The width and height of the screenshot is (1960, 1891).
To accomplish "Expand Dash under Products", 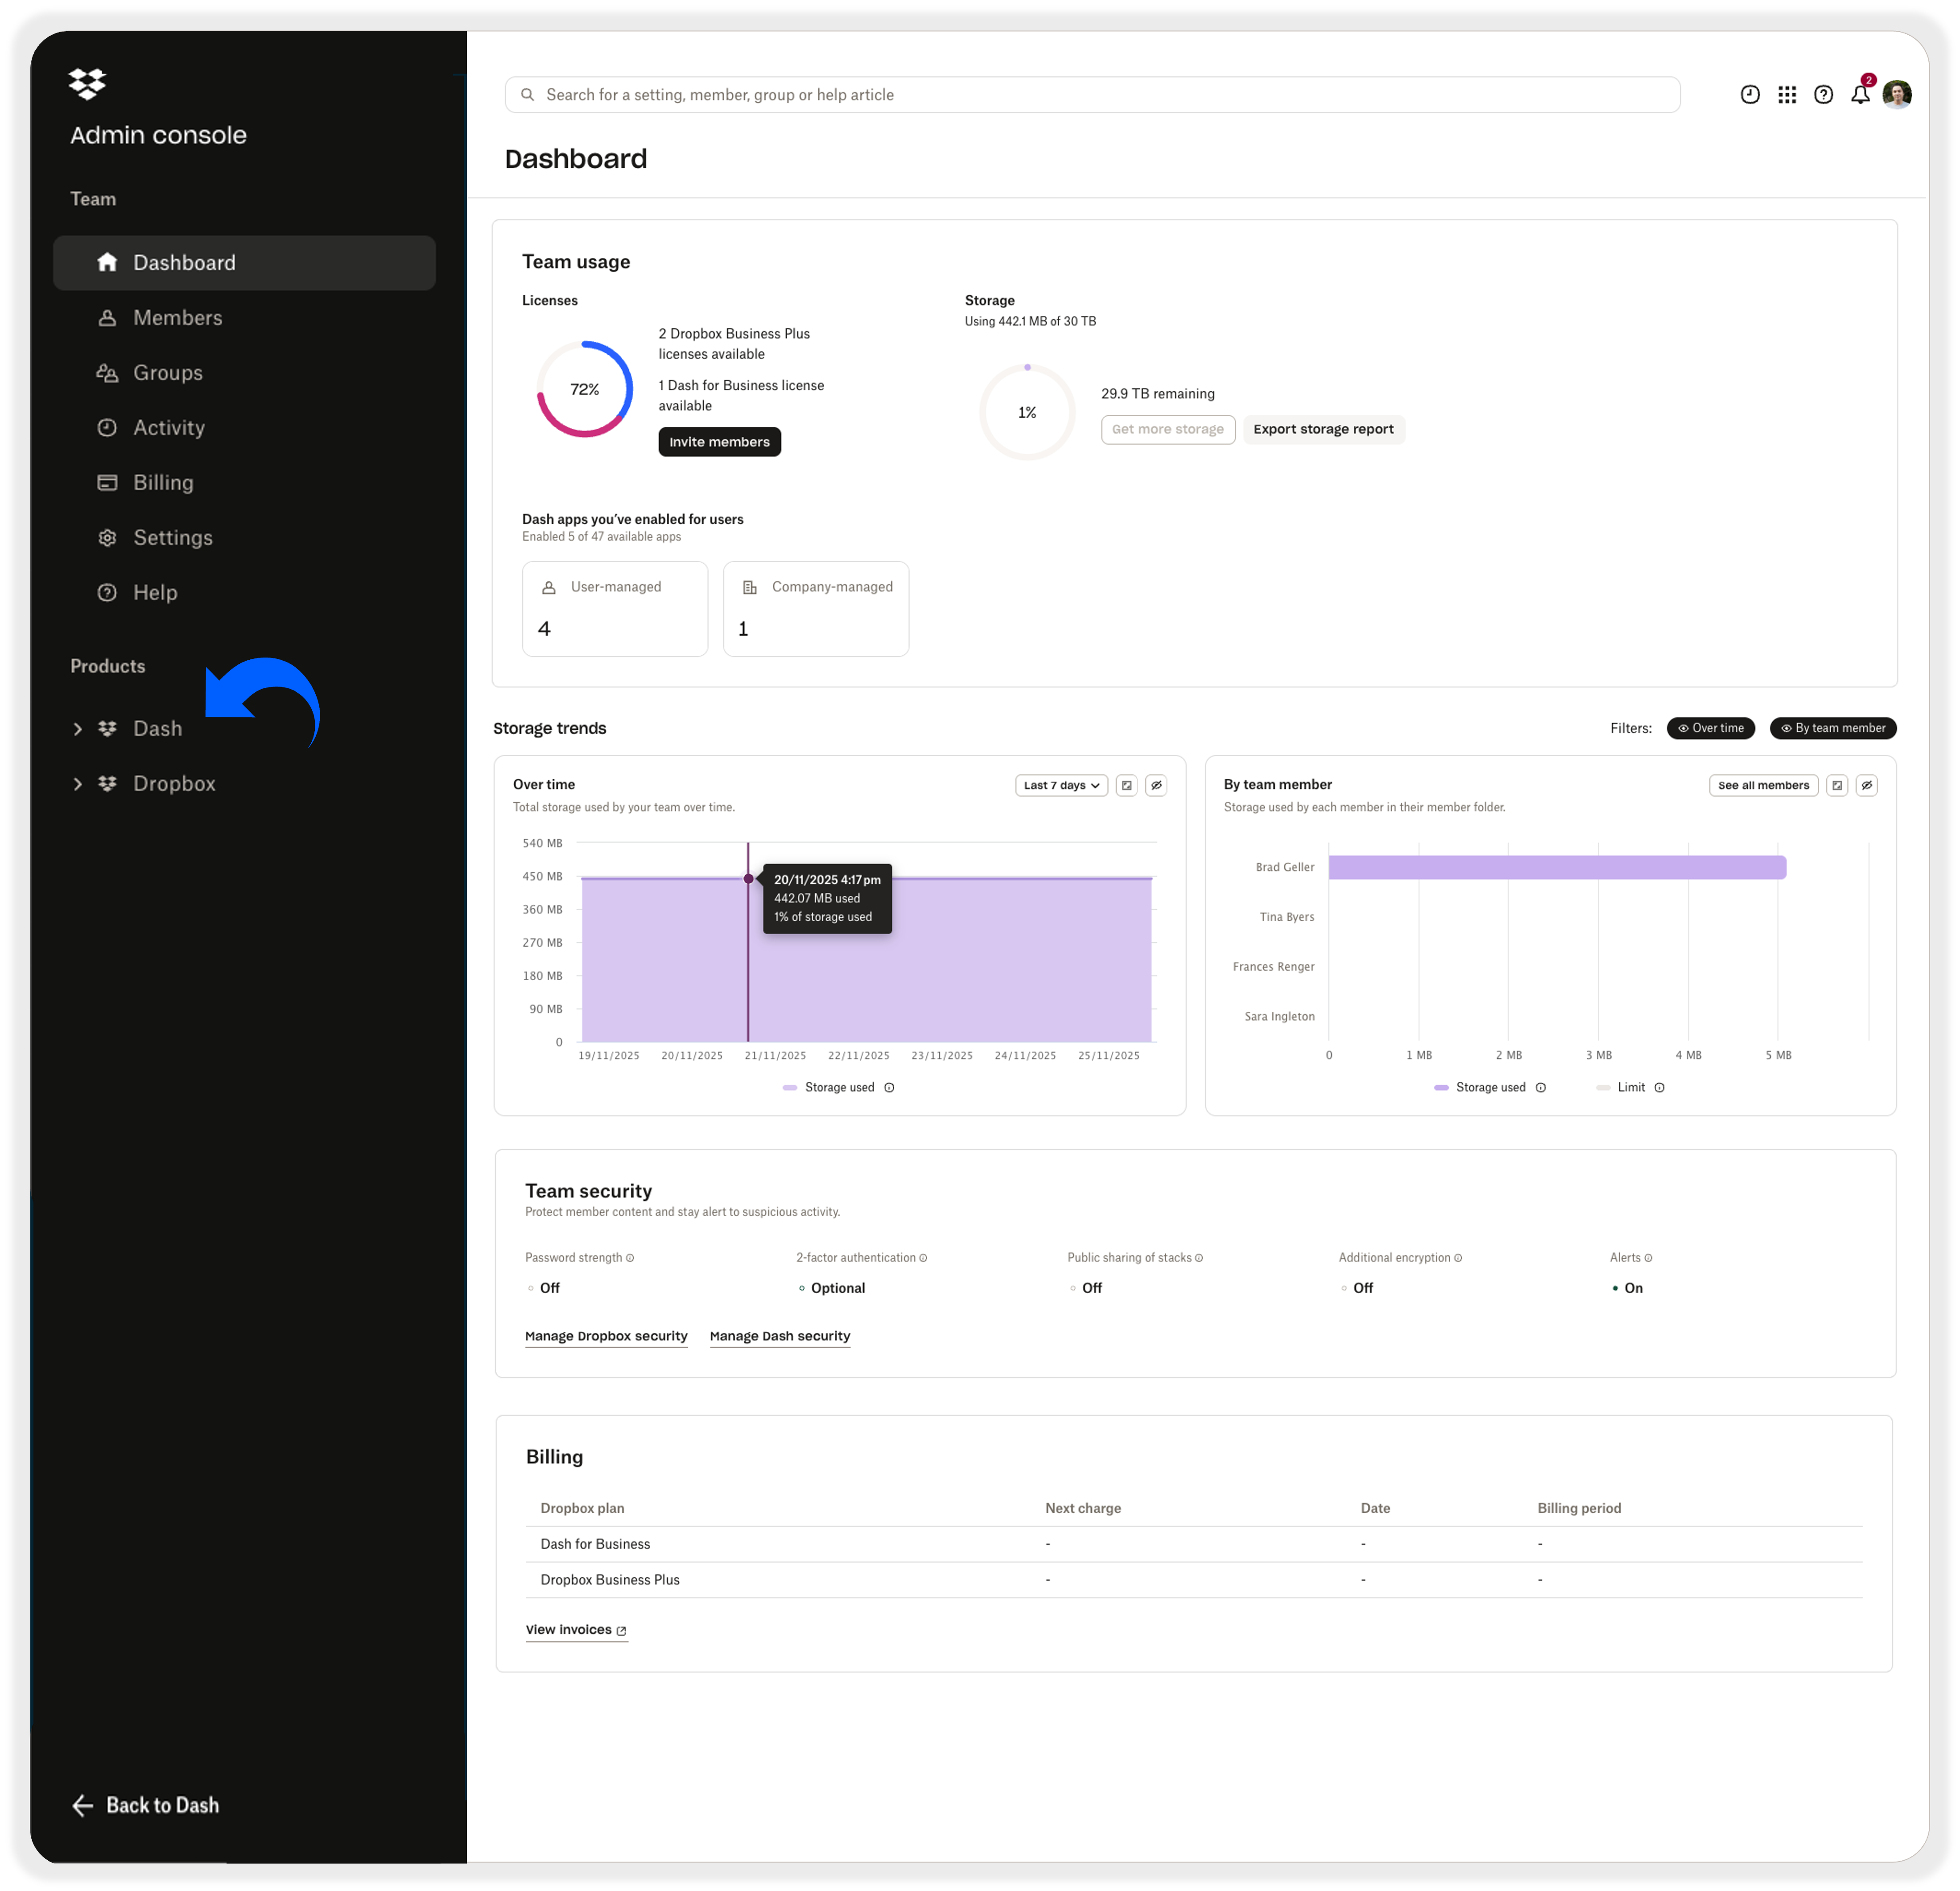I will coord(78,728).
